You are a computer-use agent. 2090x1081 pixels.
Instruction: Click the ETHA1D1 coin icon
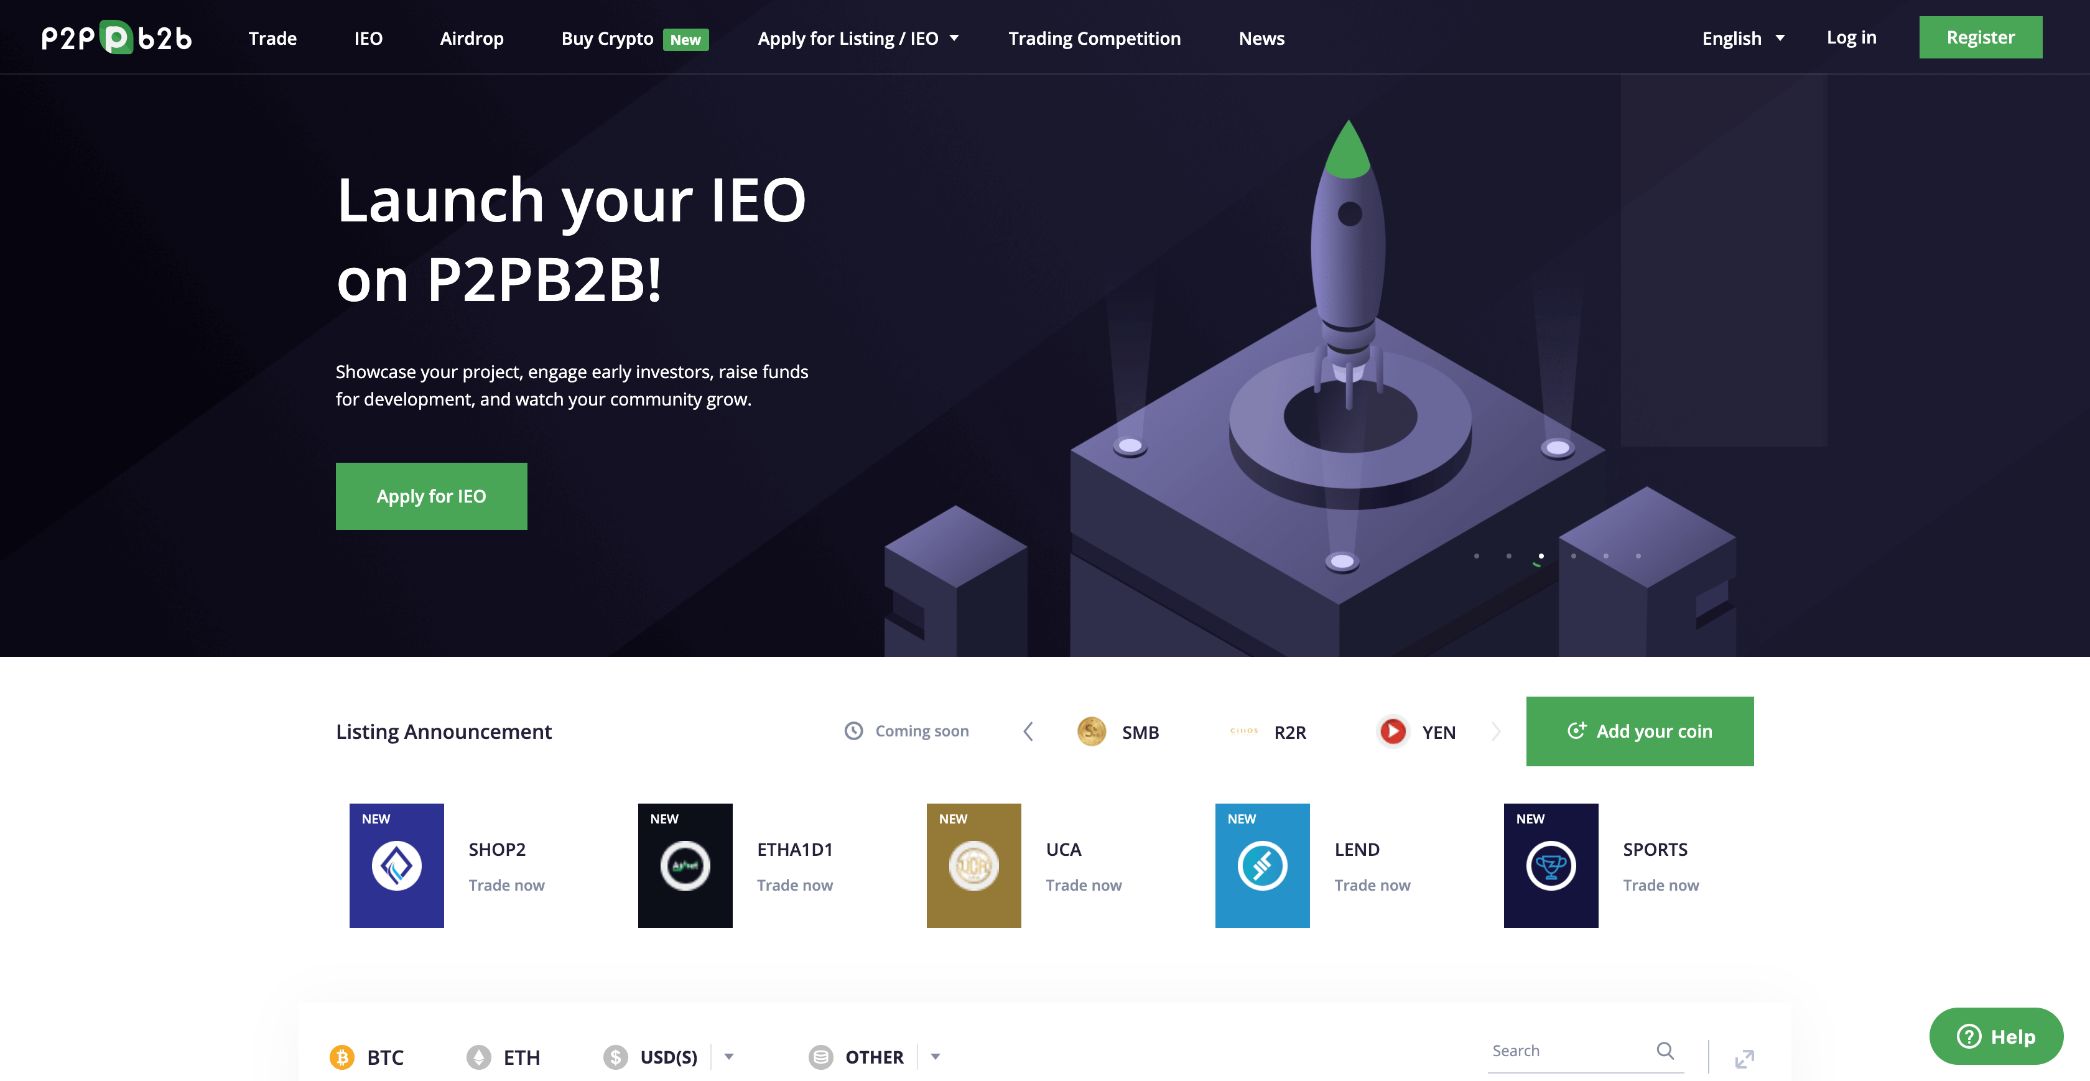pyautogui.click(x=685, y=865)
